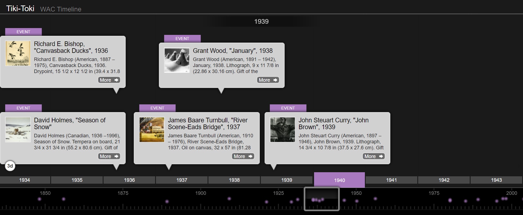Click the Tiki-Toki logo link
The width and height of the screenshot is (523, 215).
20,9
